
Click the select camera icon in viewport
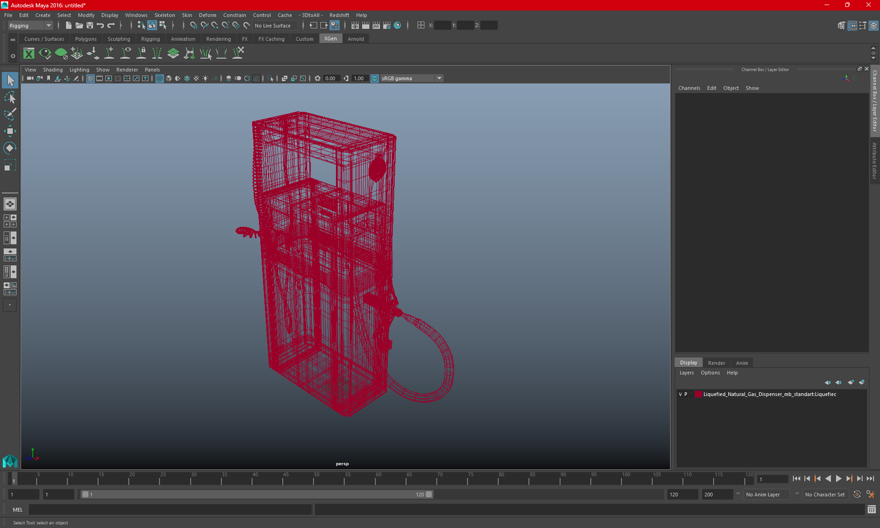(x=30, y=78)
